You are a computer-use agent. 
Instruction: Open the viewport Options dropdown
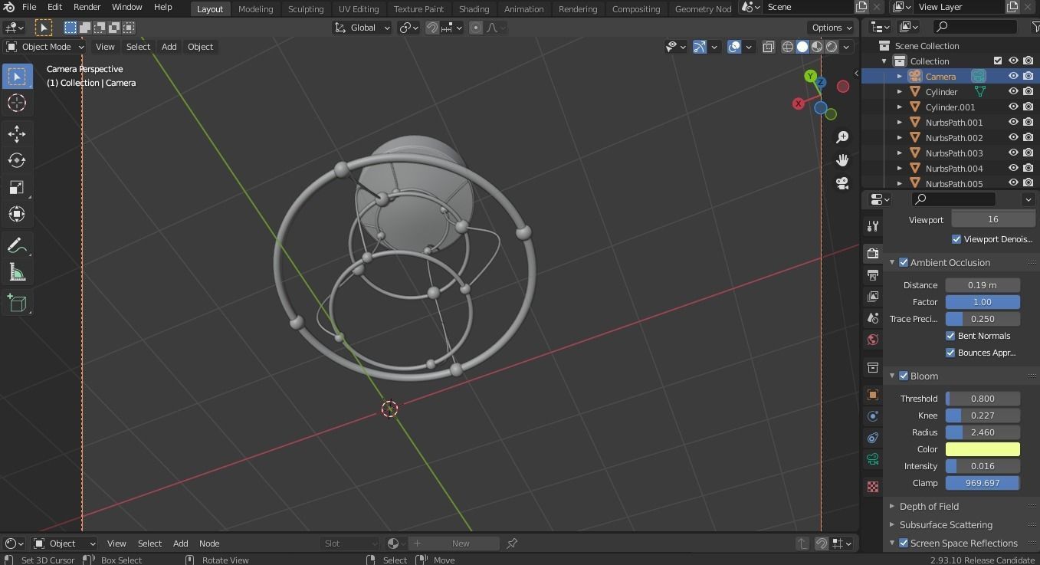click(832, 28)
